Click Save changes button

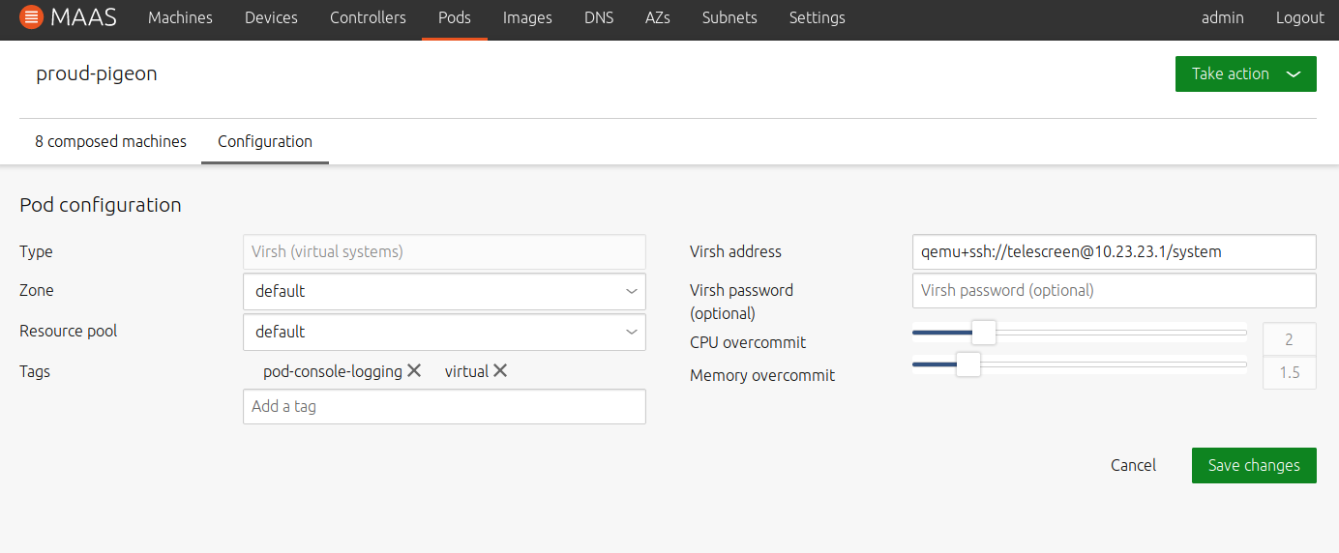click(1254, 465)
